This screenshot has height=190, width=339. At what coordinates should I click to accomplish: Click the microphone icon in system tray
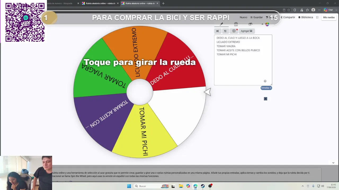tap(313, 186)
